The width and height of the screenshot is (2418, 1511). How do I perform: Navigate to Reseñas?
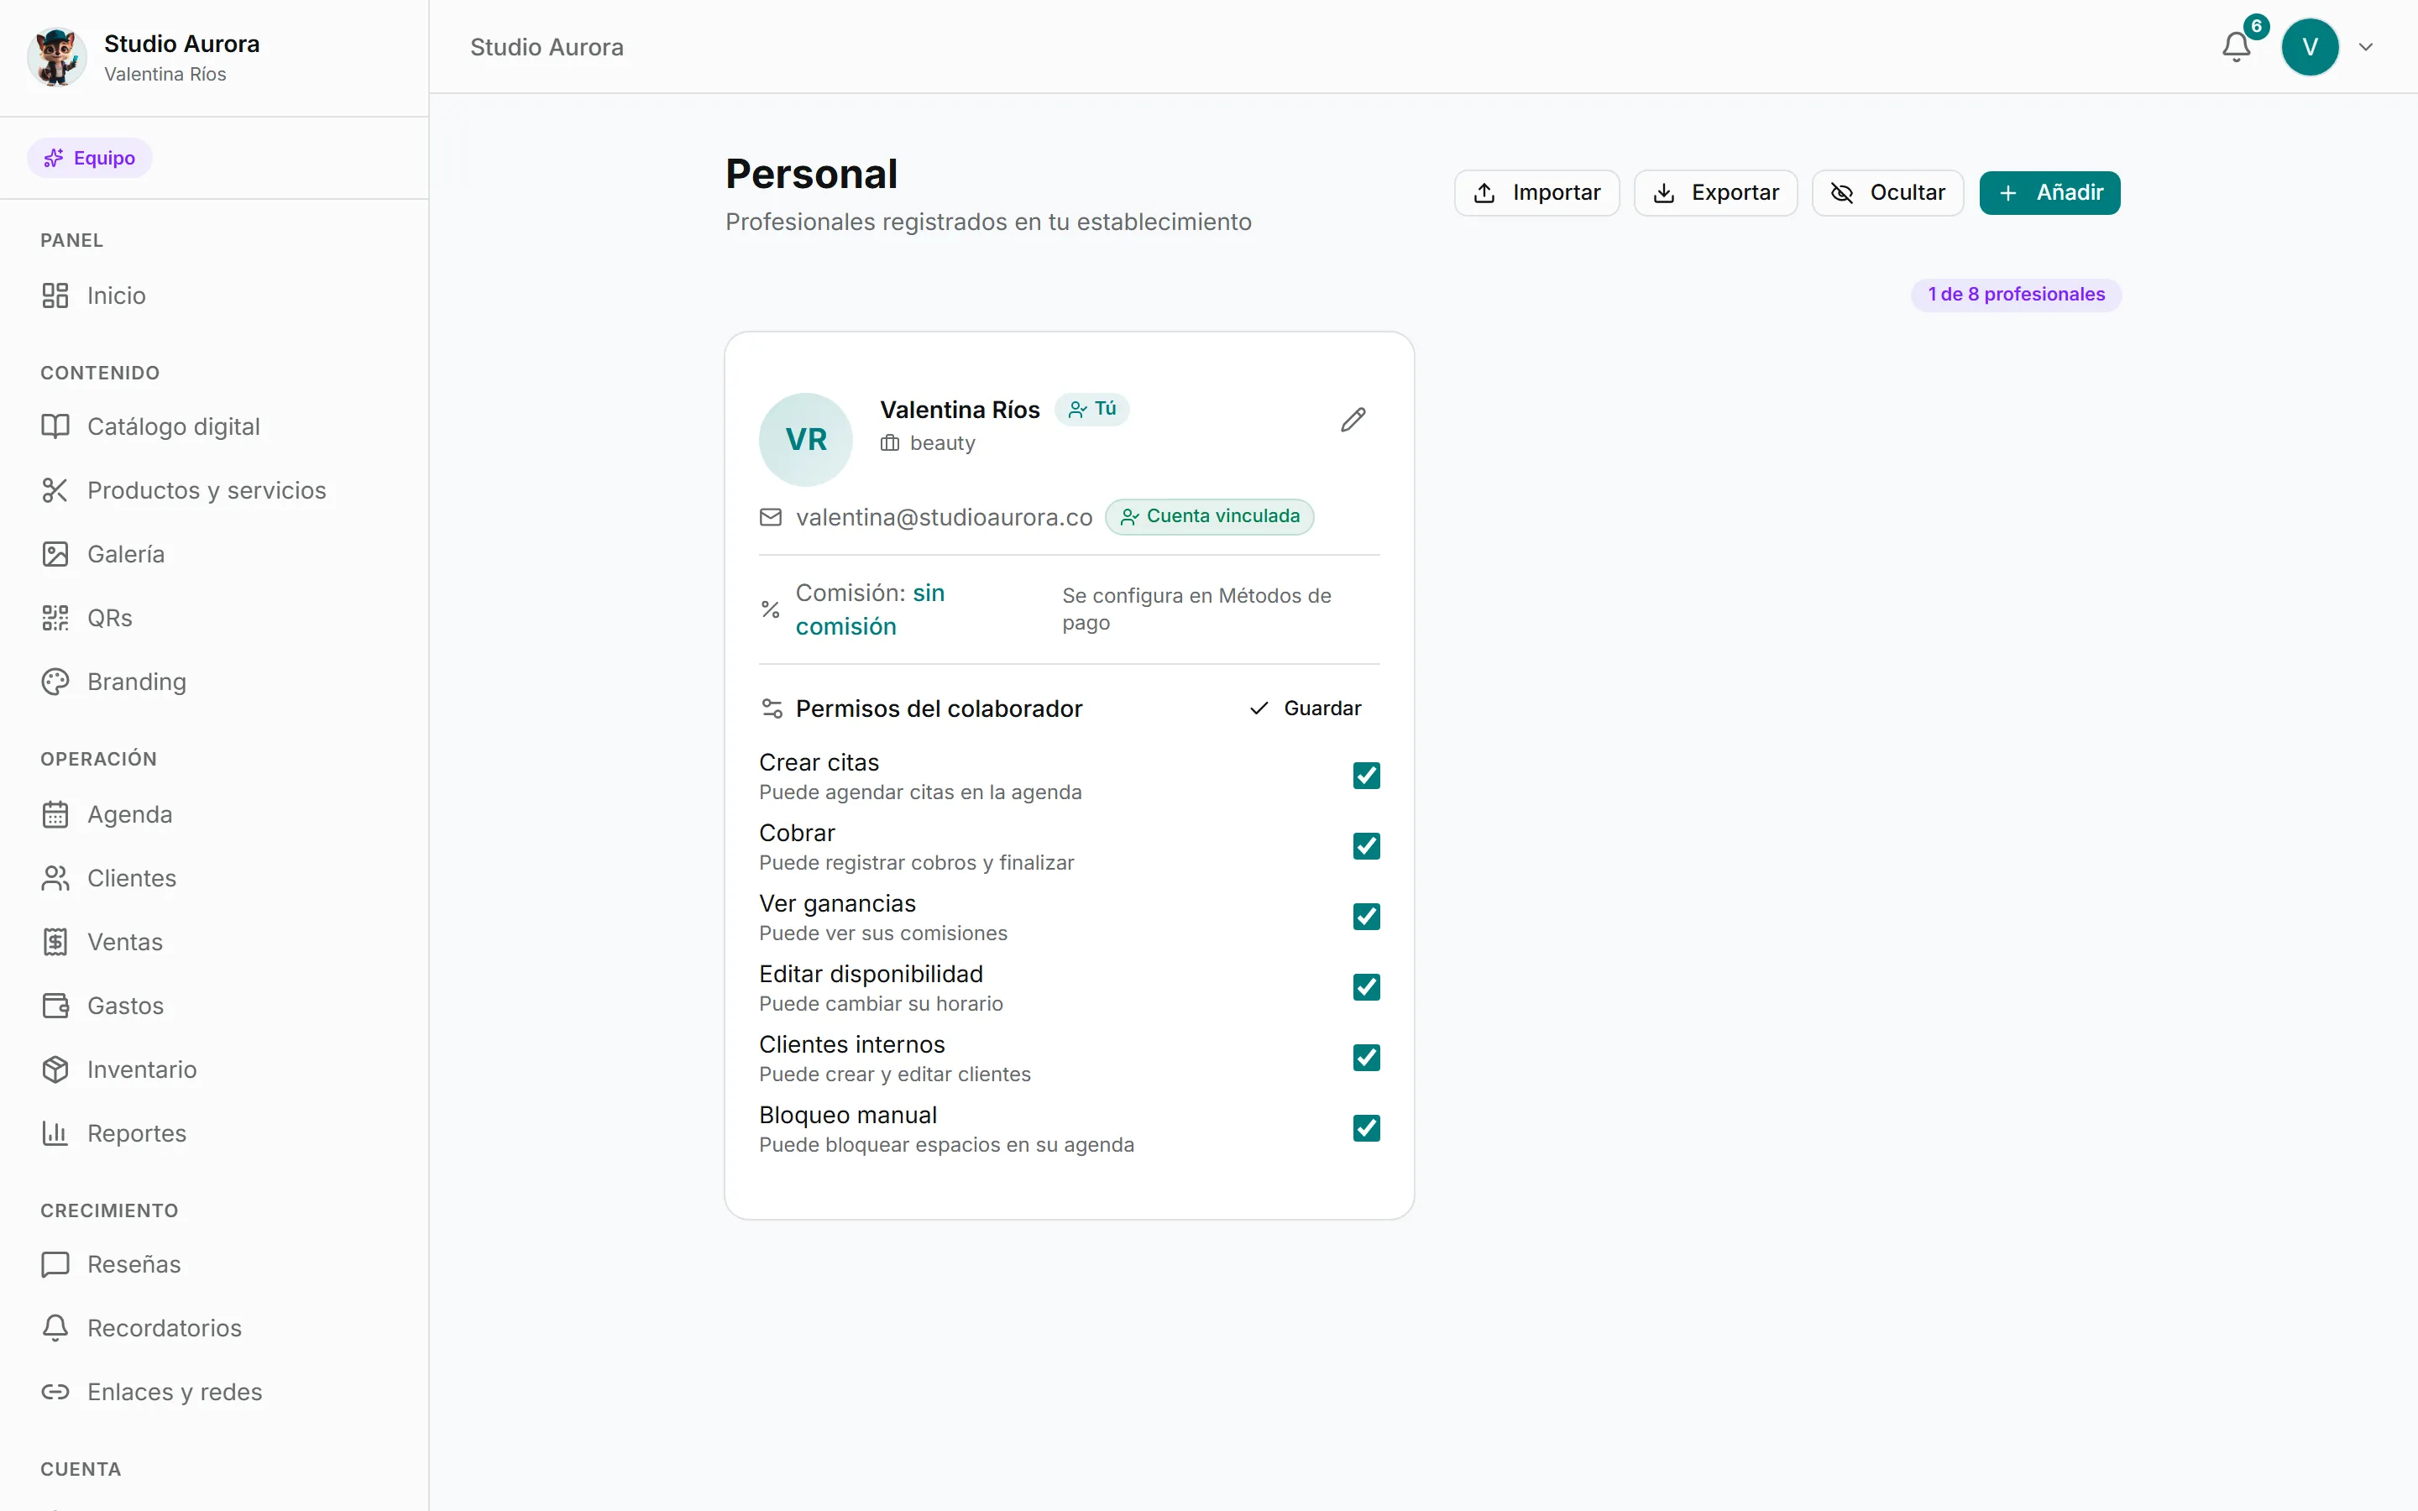(214, 1265)
